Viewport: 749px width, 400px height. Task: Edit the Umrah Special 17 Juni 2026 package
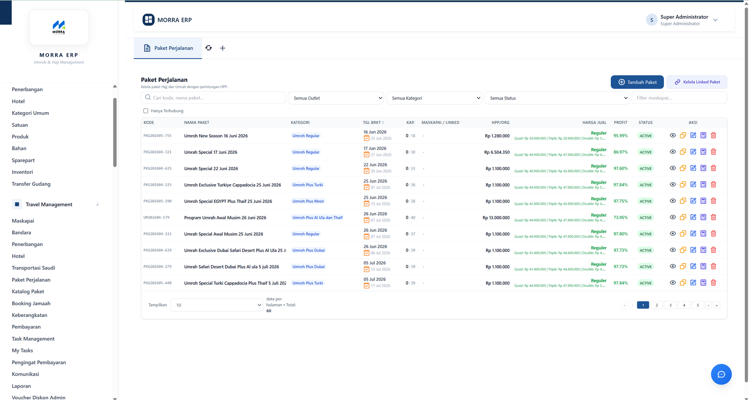(x=693, y=152)
